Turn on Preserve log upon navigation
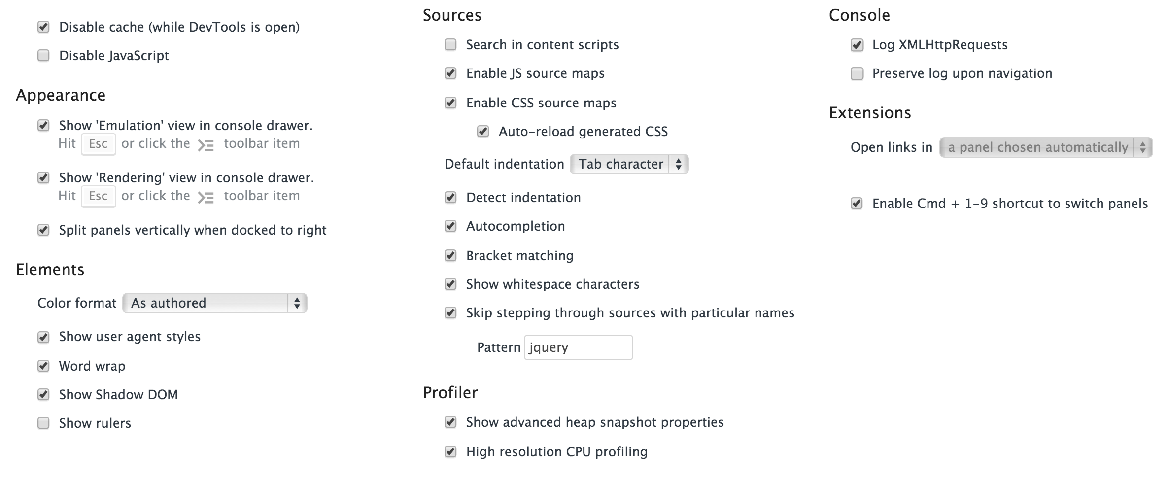 (x=857, y=73)
